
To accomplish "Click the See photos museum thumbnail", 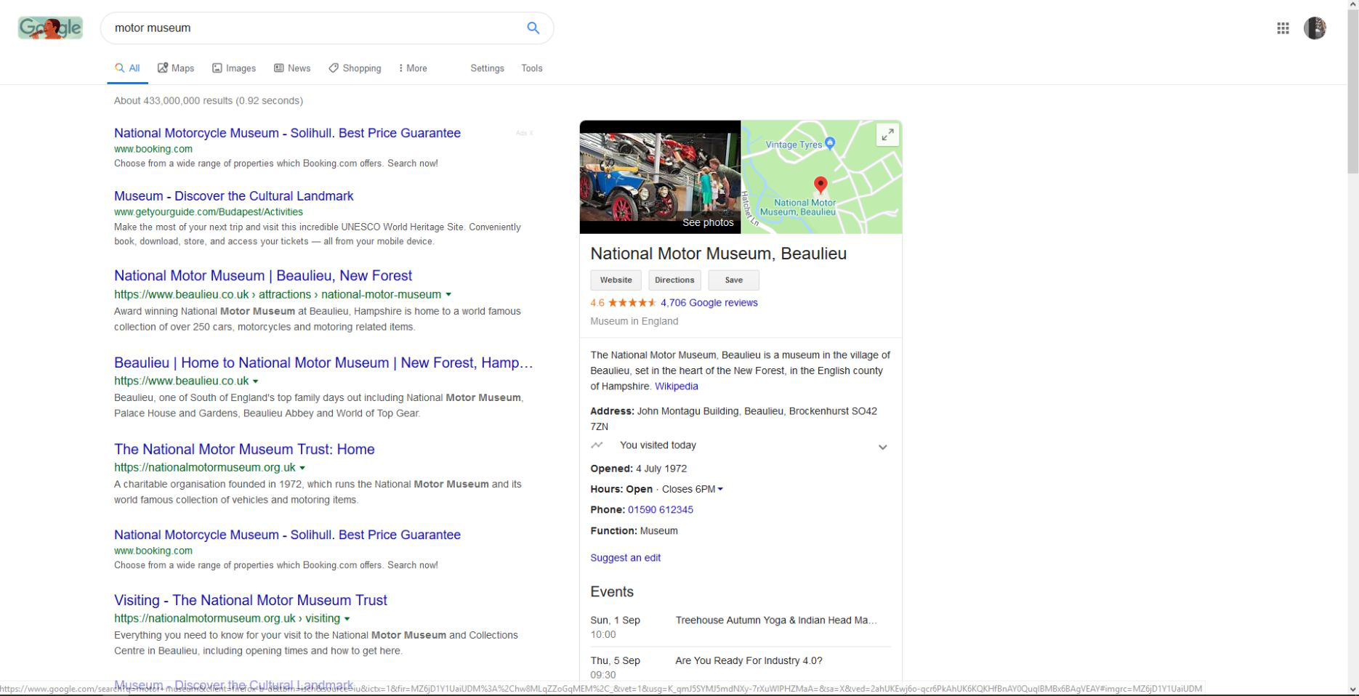I will (x=660, y=177).
